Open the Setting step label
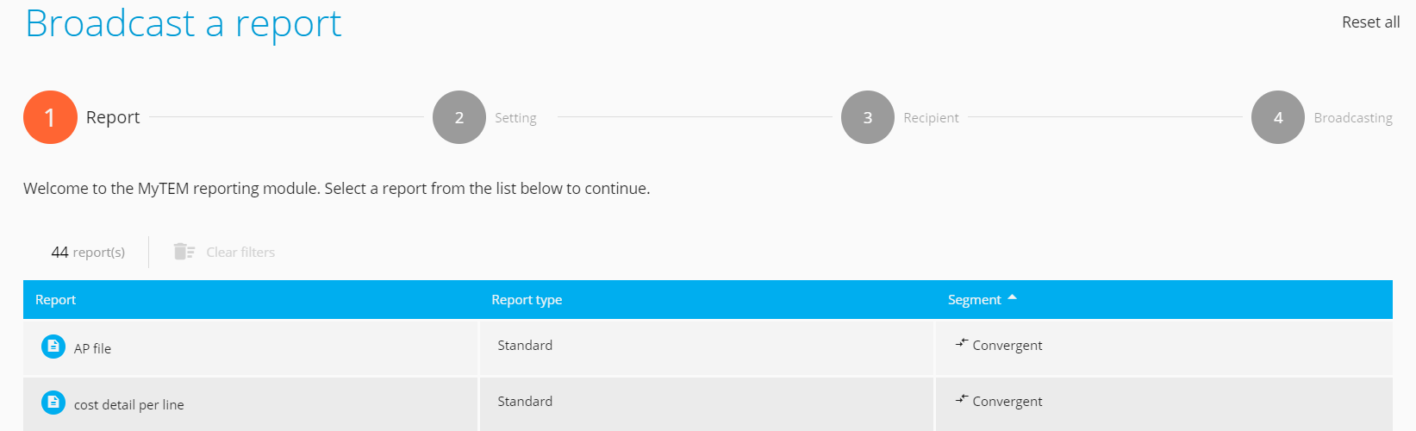This screenshot has height=431, width=1416. tap(515, 118)
